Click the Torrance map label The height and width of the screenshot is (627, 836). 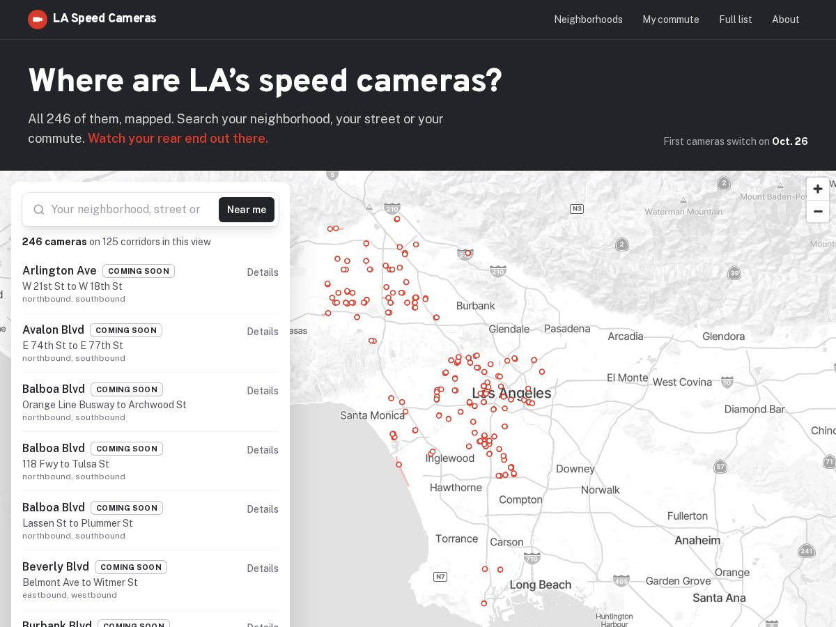(456, 539)
